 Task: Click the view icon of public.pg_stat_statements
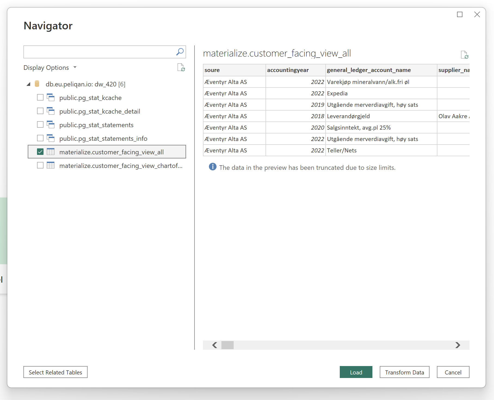(51, 124)
